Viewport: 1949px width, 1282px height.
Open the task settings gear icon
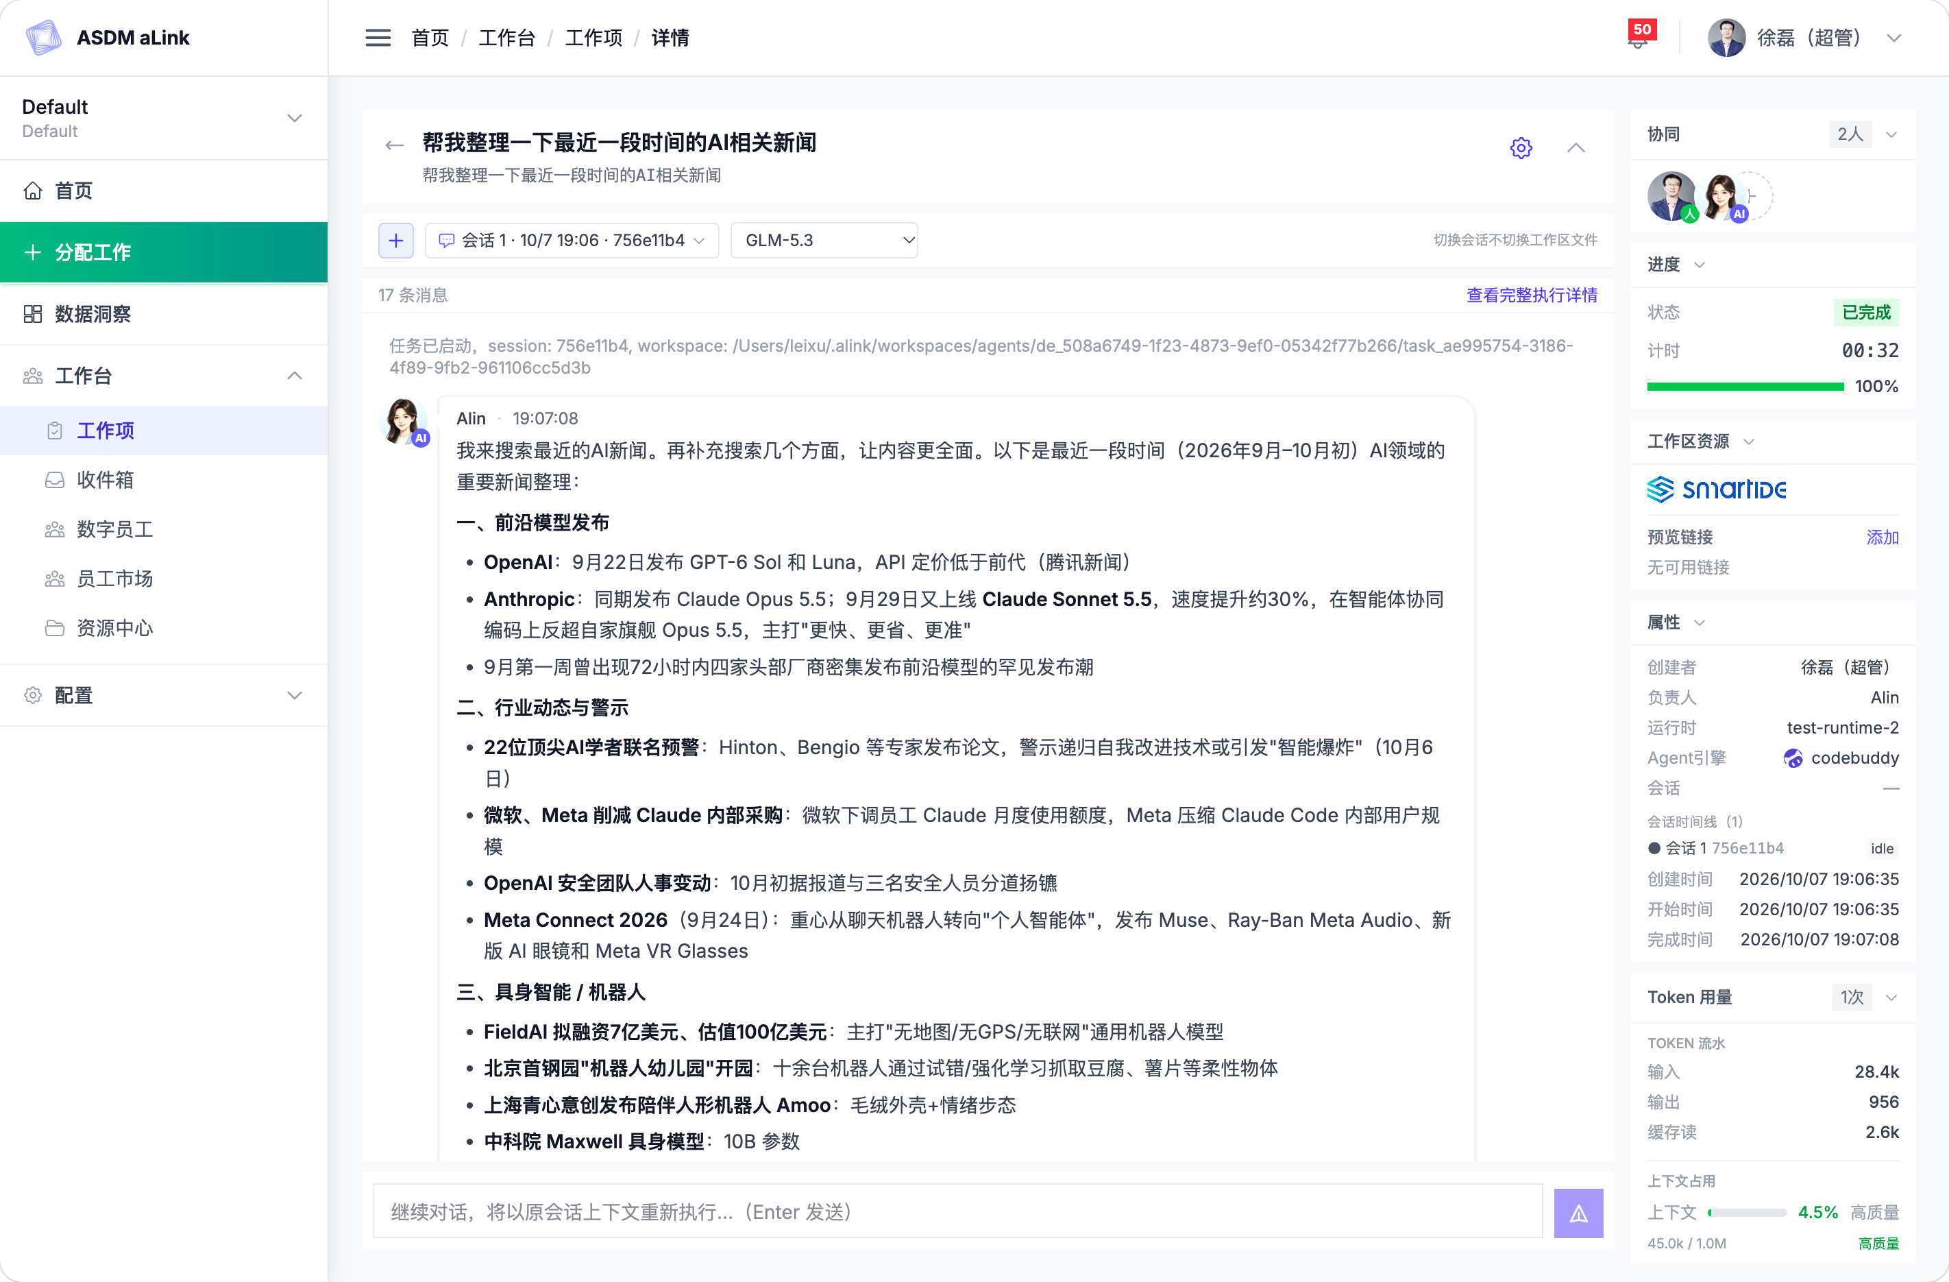1521,147
